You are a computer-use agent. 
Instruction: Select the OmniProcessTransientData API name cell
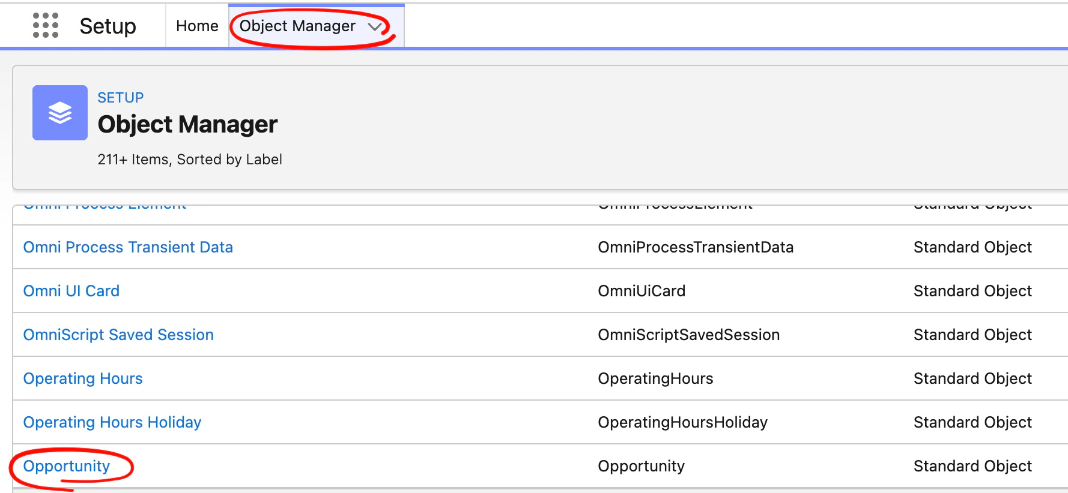pyautogui.click(x=696, y=247)
